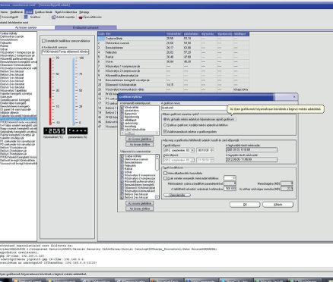The image size is (333, 282).
Task: Click the lower Az összes kijelölése button
Action: coord(140,203)
